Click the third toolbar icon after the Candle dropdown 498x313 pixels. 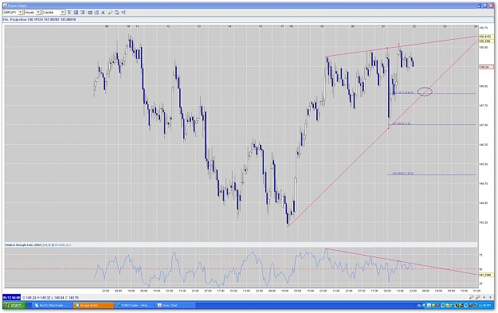(x=83, y=12)
